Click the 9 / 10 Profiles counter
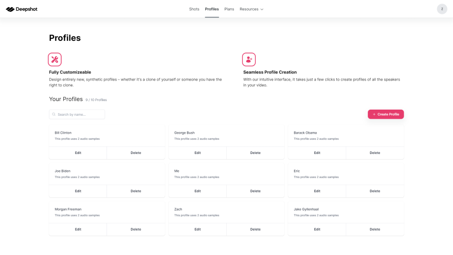453x255 pixels. (96, 100)
